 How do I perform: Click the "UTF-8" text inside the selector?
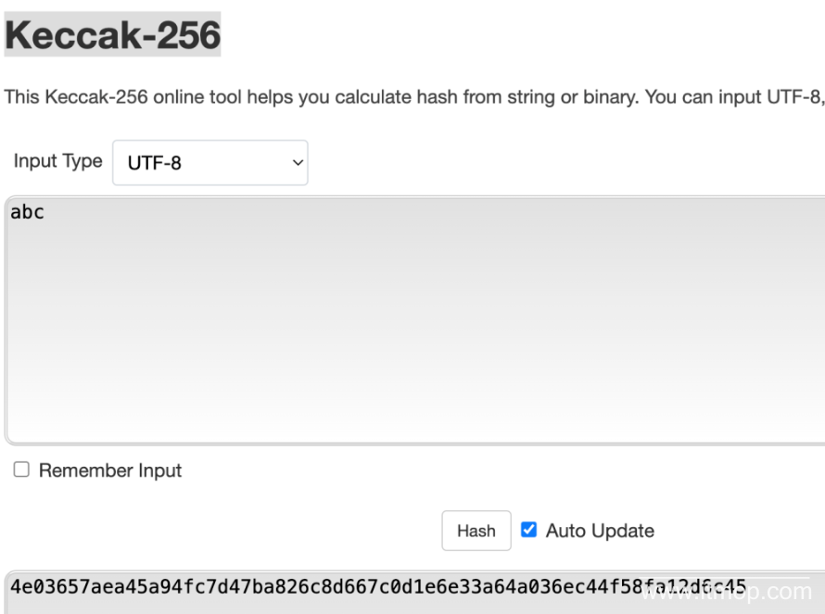(155, 164)
